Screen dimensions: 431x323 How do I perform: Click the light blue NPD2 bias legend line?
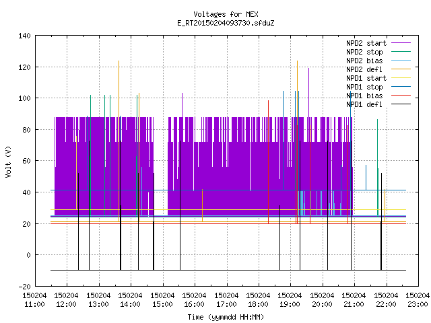click(x=401, y=60)
